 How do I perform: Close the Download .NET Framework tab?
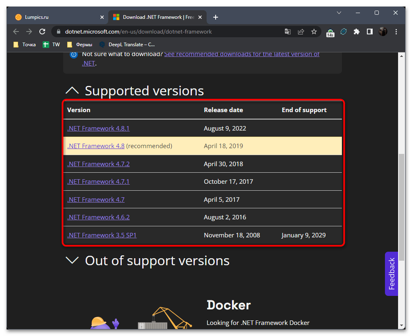[200, 17]
